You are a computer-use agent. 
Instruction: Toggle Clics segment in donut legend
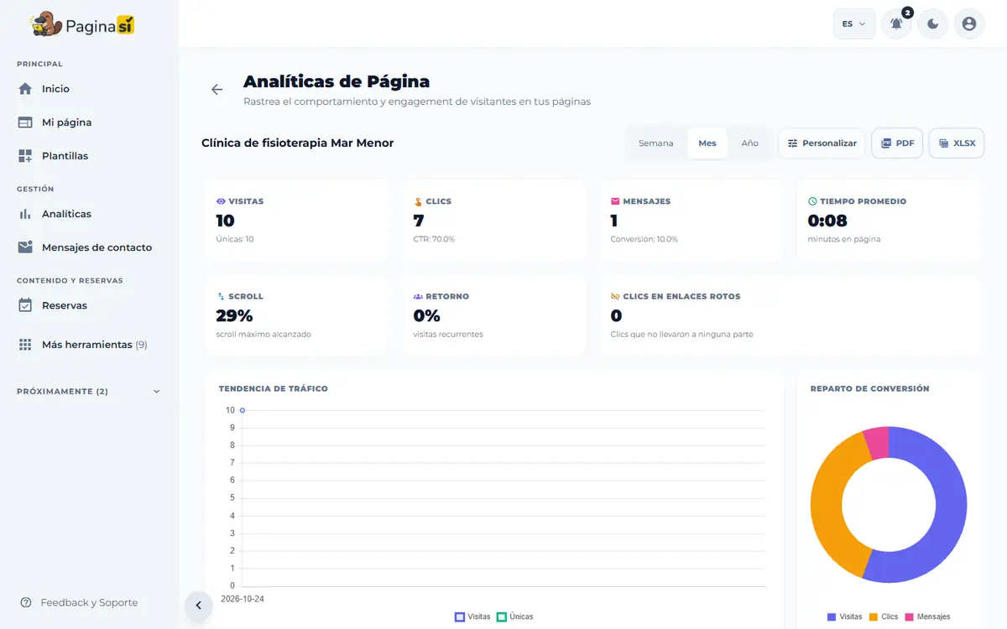click(884, 616)
